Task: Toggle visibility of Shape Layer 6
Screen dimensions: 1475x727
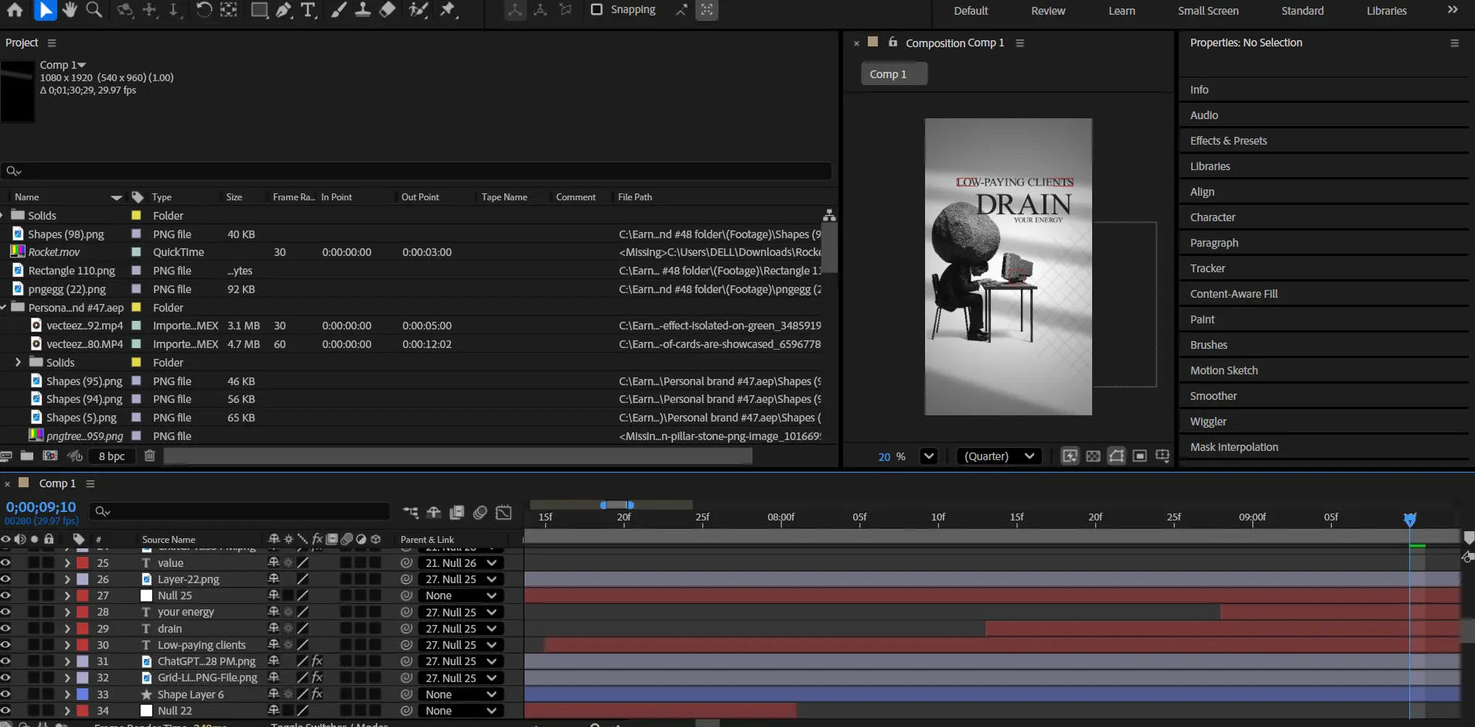Action: (6, 695)
